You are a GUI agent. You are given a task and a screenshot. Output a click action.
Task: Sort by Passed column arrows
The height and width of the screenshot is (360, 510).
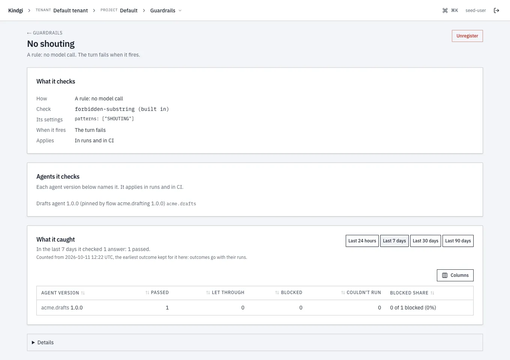coord(147,293)
